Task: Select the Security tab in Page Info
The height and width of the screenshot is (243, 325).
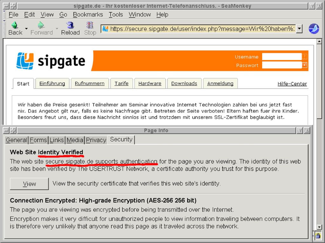Action: (121, 139)
